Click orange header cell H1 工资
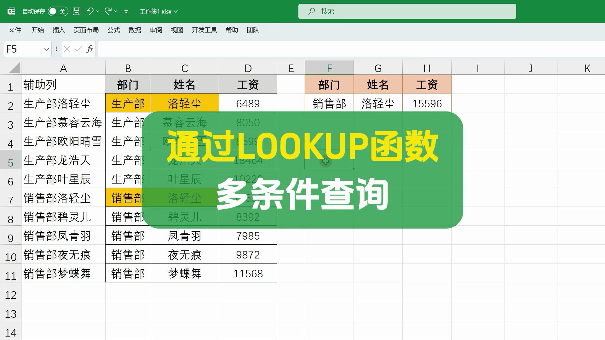605x340 pixels. [x=427, y=84]
